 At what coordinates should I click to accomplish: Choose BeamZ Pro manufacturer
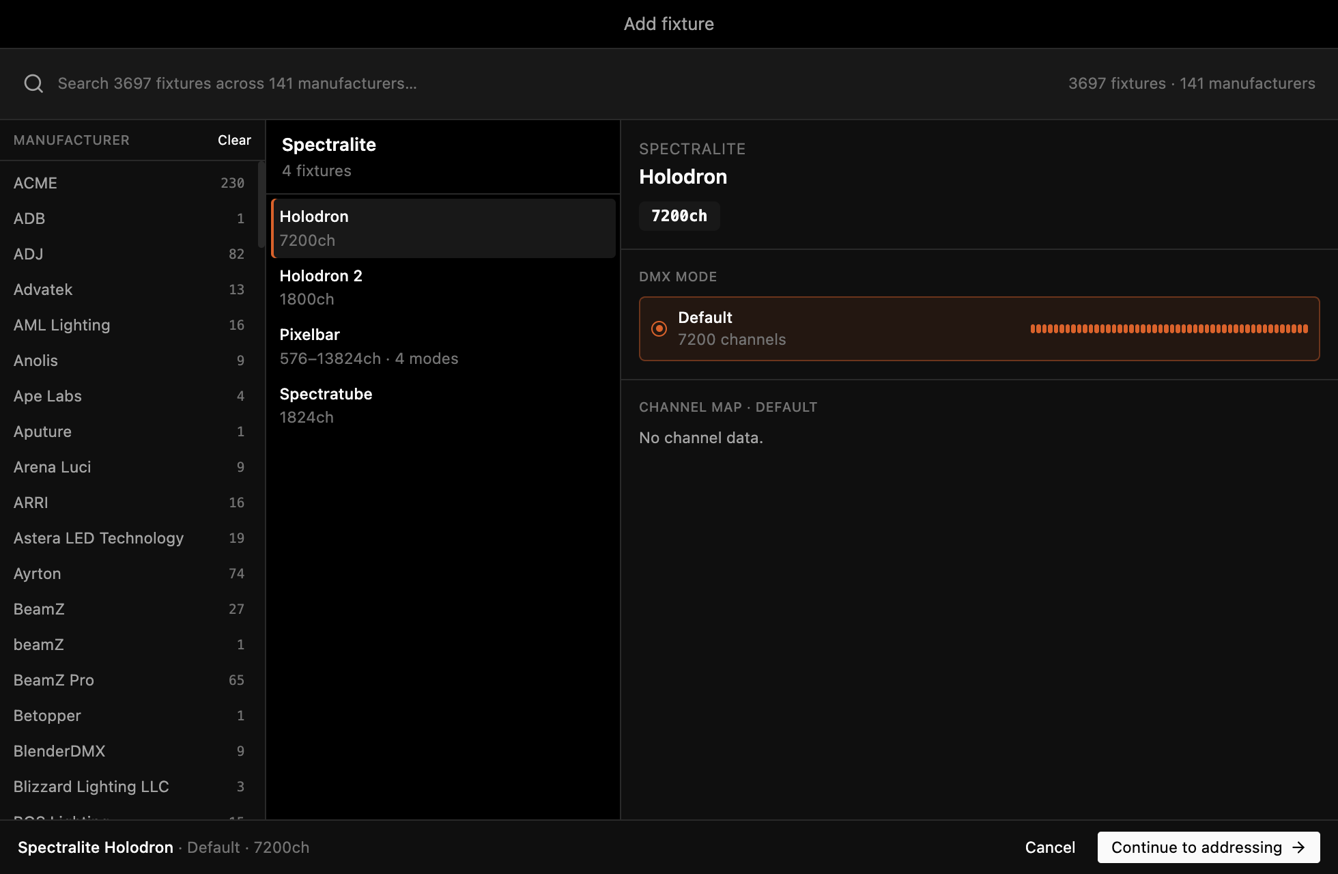coord(129,680)
